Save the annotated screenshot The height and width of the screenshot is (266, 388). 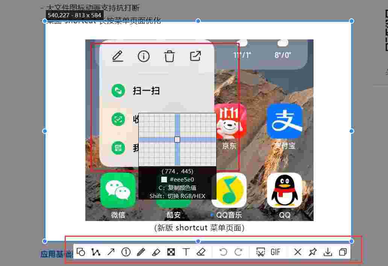(x=327, y=252)
